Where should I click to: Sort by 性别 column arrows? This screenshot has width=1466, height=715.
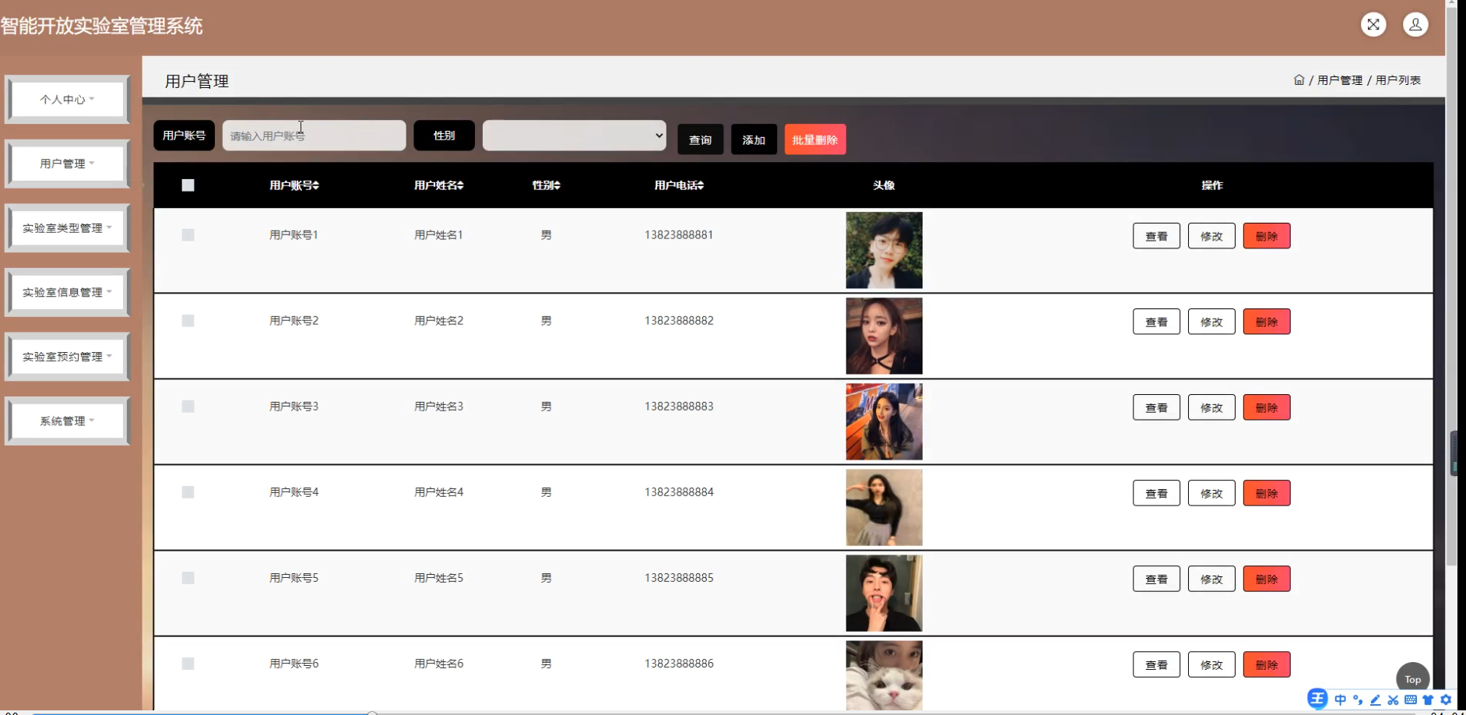[557, 185]
